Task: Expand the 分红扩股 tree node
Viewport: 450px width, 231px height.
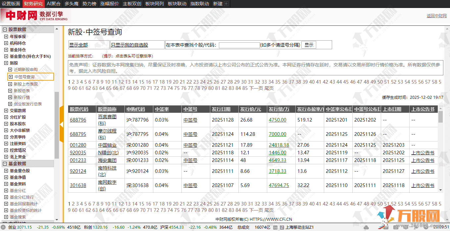Action: (x=6, y=117)
